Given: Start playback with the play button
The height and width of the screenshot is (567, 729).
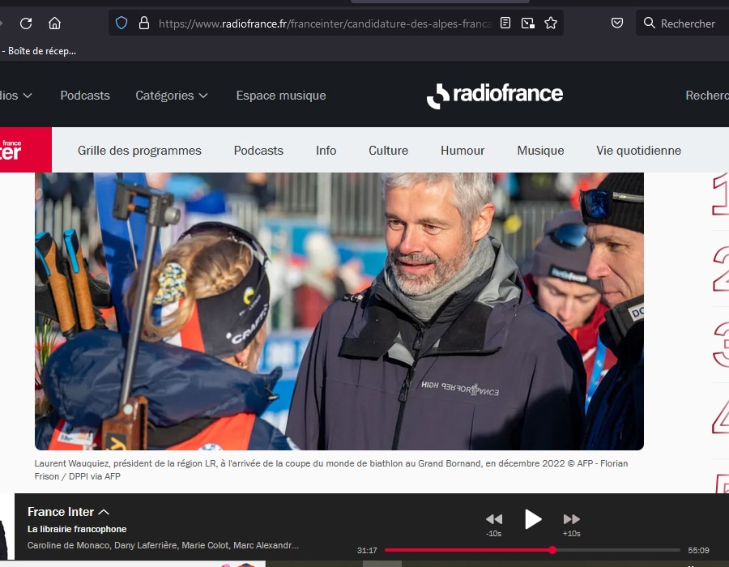Looking at the screenshot, I should point(533,519).
